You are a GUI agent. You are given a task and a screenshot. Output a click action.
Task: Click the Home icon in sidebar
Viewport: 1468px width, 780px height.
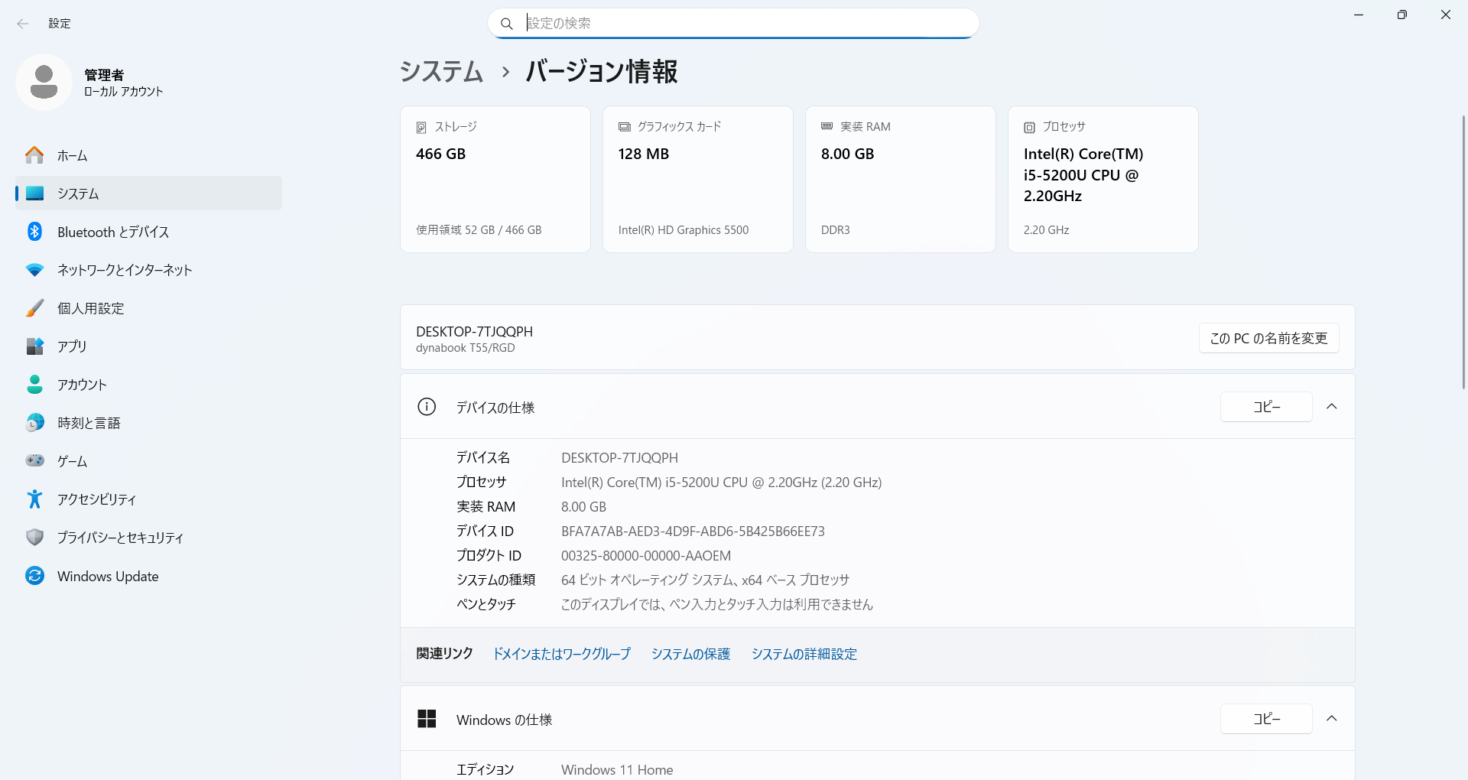34,155
